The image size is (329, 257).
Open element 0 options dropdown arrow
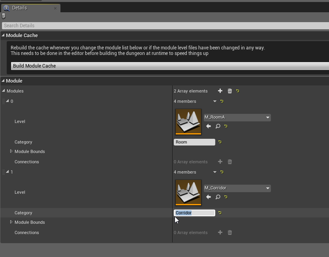[214, 101]
